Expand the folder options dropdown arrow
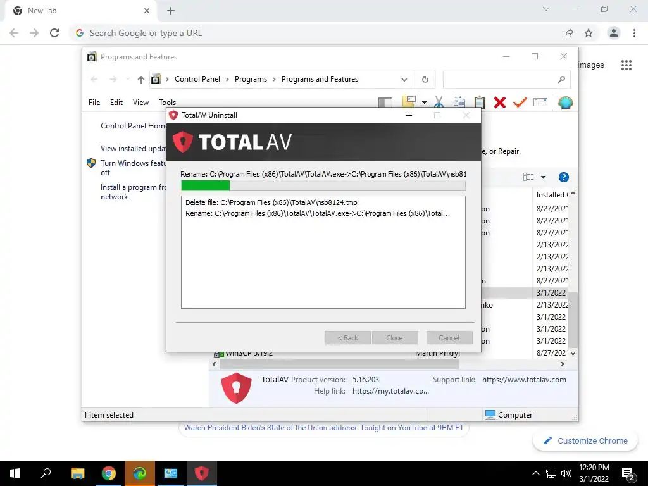This screenshot has width=648, height=486. coord(424,102)
